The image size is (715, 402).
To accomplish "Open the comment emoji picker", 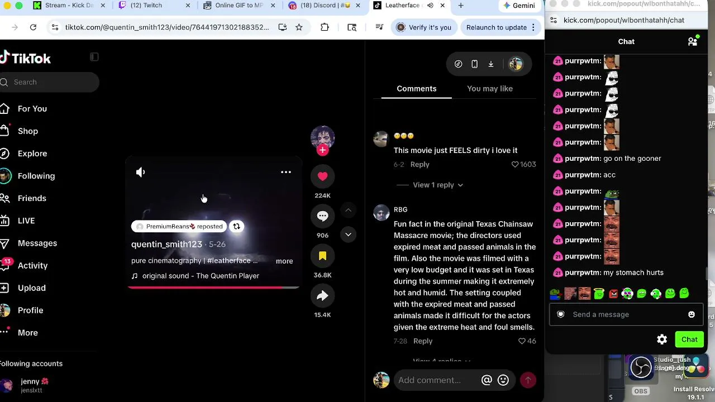I will click(503, 380).
